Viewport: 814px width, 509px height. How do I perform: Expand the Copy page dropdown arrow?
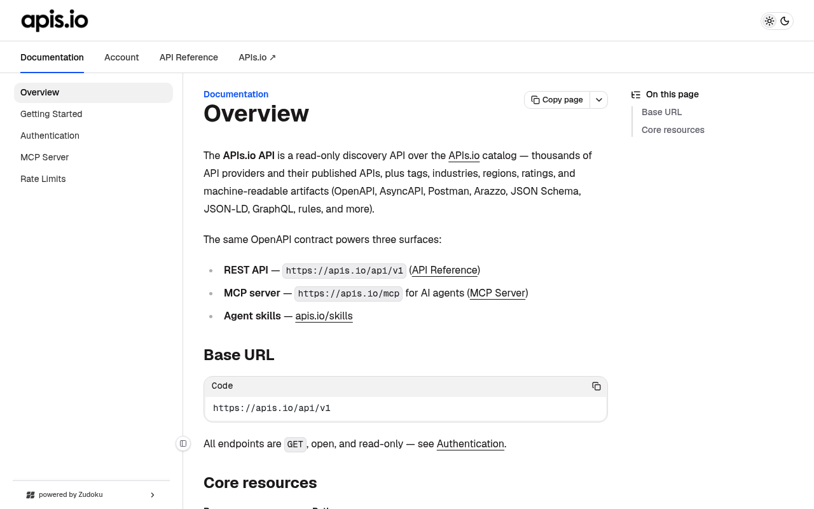pos(599,100)
